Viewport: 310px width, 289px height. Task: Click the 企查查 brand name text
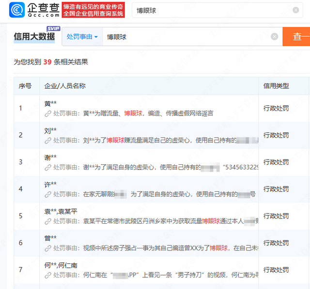tap(44, 8)
